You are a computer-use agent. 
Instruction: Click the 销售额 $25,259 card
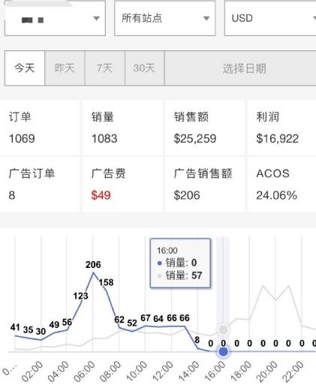pyautogui.click(x=205, y=128)
